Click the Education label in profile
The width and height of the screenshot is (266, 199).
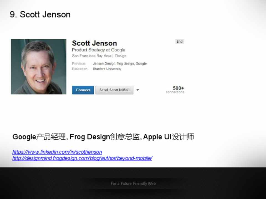click(80, 69)
